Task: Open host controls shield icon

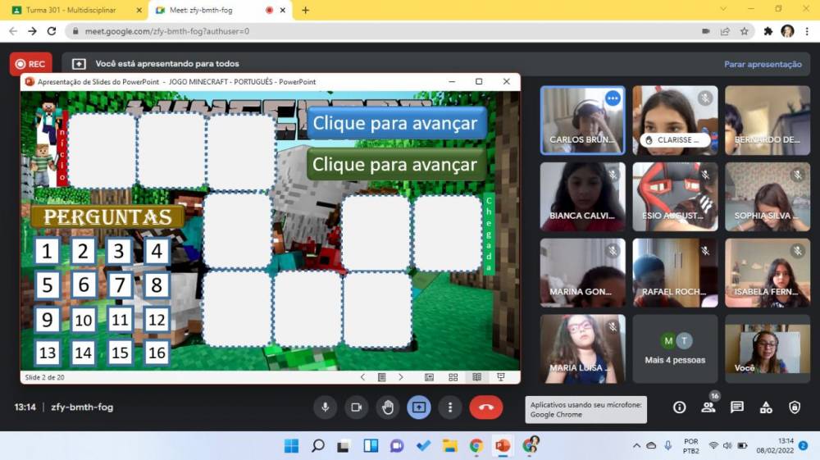Action: [x=795, y=407]
